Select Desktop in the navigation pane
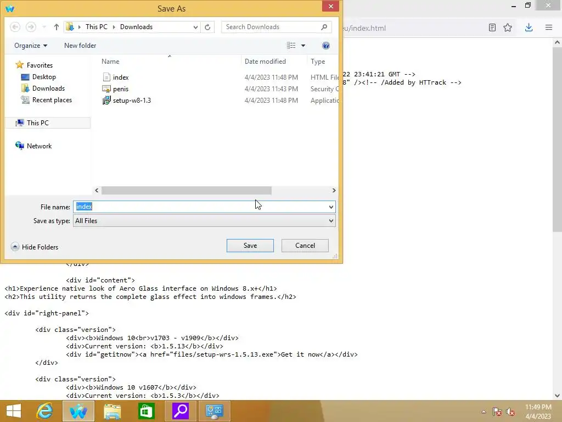The height and width of the screenshot is (422, 562). tap(39, 77)
